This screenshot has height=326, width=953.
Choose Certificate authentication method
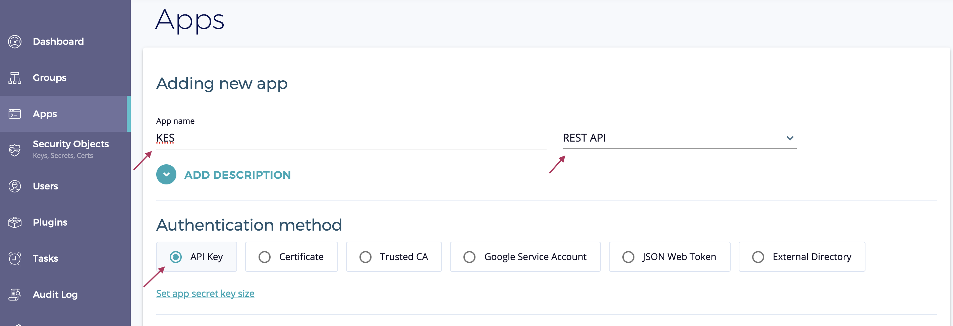(265, 257)
